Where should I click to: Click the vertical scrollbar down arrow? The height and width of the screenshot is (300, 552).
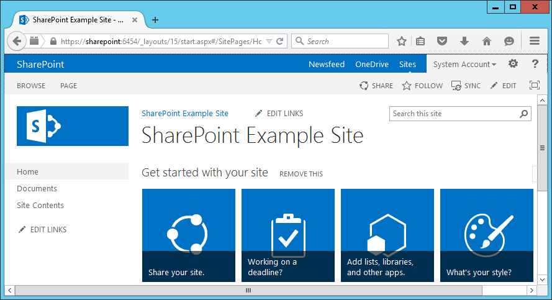pos(542,280)
